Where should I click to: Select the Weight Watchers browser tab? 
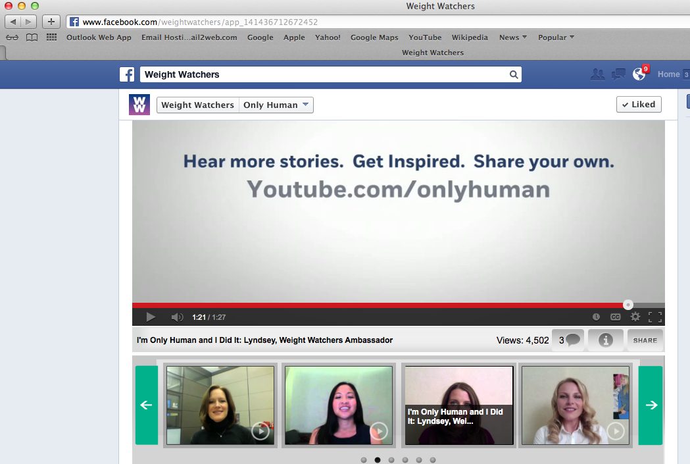click(433, 53)
